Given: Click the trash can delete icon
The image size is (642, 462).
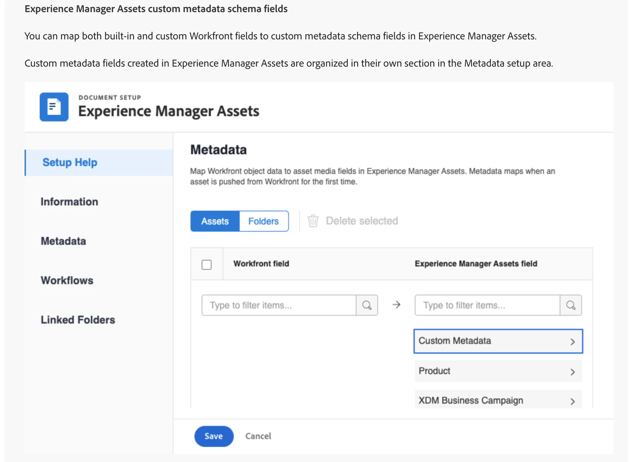Looking at the screenshot, I should tap(313, 221).
